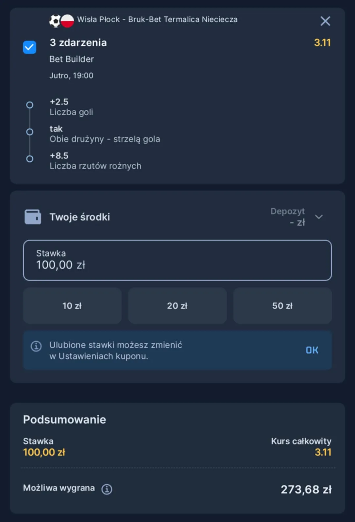Click the +2.5 Liczba goli selection marker
This screenshot has height=522, width=355.
[30, 105]
